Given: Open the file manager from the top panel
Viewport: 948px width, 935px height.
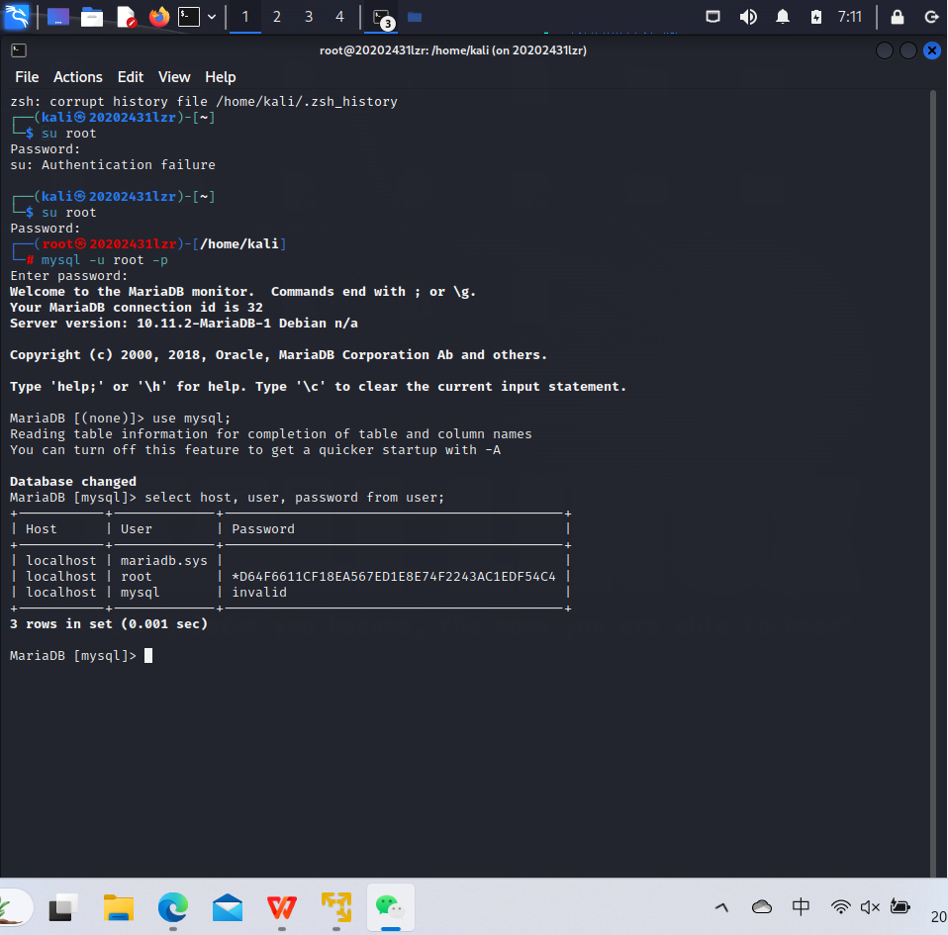Looking at the screenshot, I should click(x=92, y=17).
